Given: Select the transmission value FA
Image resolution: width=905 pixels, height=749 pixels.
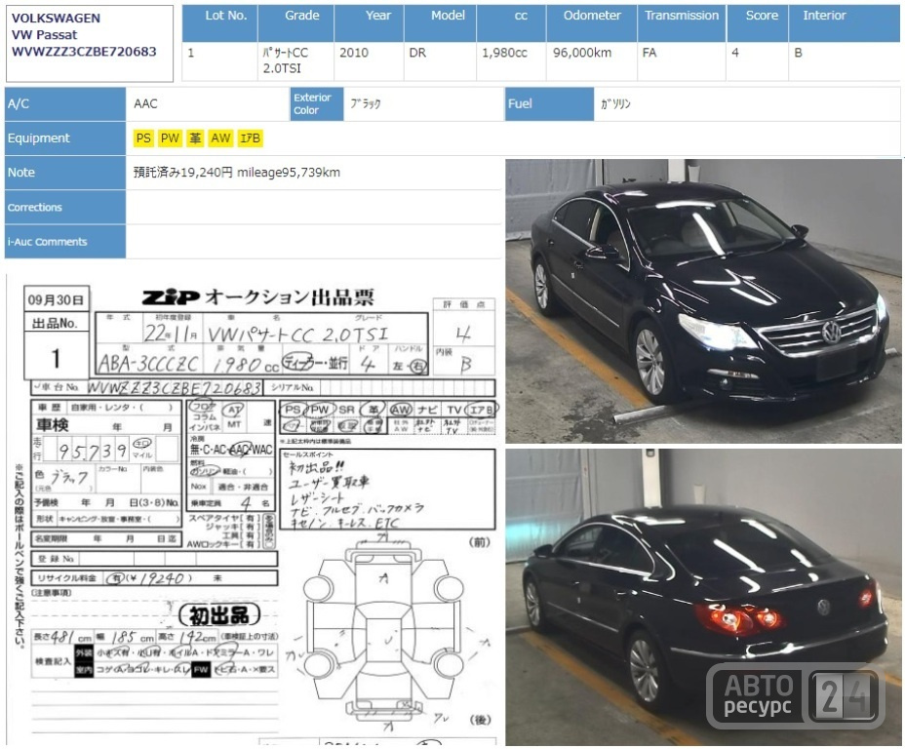Looking at the screenshot, I should [x=649, y=53].
